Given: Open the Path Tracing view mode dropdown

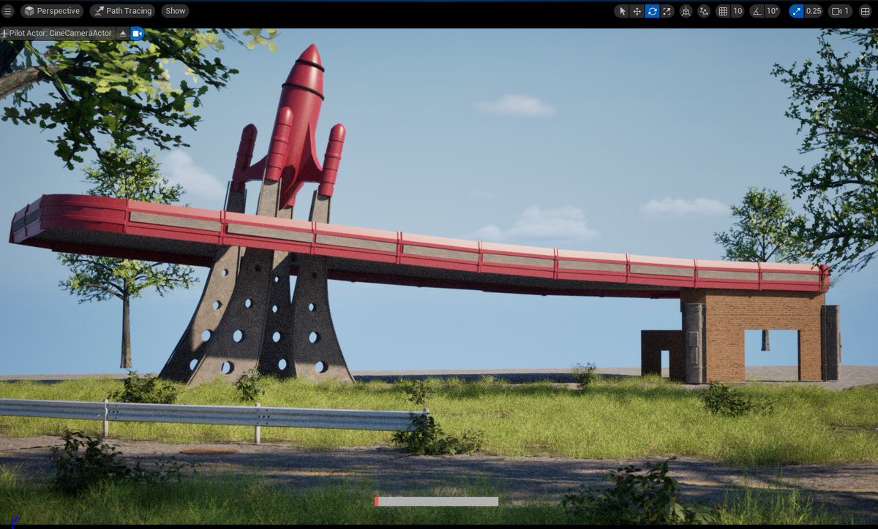Looking at the screenshot, I should tap(121, 10).
